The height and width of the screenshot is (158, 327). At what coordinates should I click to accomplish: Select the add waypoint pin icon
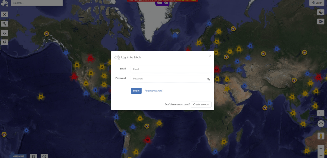coord(4,42)
